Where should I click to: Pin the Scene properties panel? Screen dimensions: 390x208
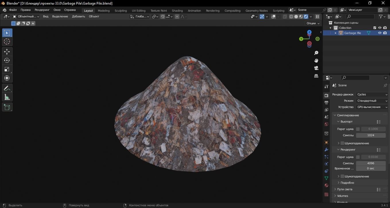385,85
